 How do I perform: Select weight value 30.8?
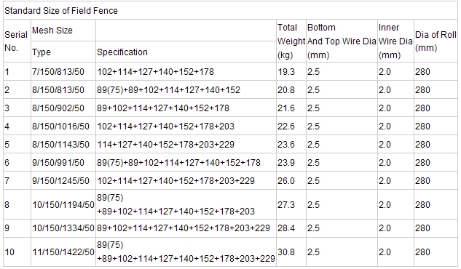tap(286, 252)
